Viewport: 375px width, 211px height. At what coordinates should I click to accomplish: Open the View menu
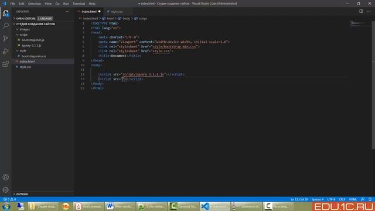(x=48, y=4)
